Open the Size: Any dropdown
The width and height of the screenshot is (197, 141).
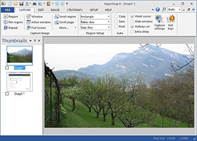pyautogui.click(x=95, y=27)
